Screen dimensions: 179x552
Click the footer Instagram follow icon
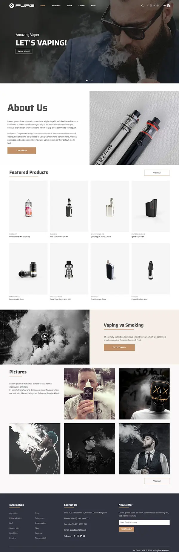coord(78,536)
